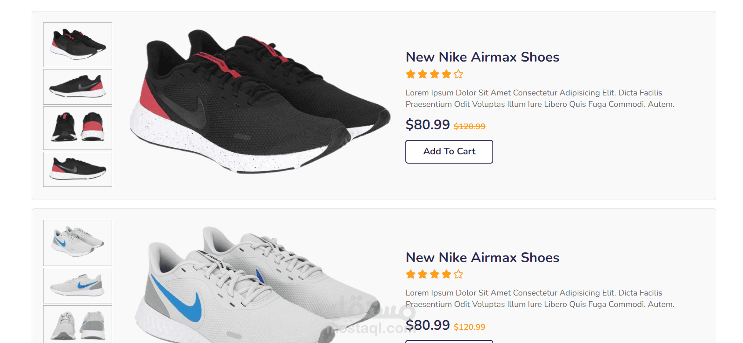The height and width of the screenshot is (343, 743).
Task: Show black shoe front-and-back view thumbnail
Action: pos(77,128)
